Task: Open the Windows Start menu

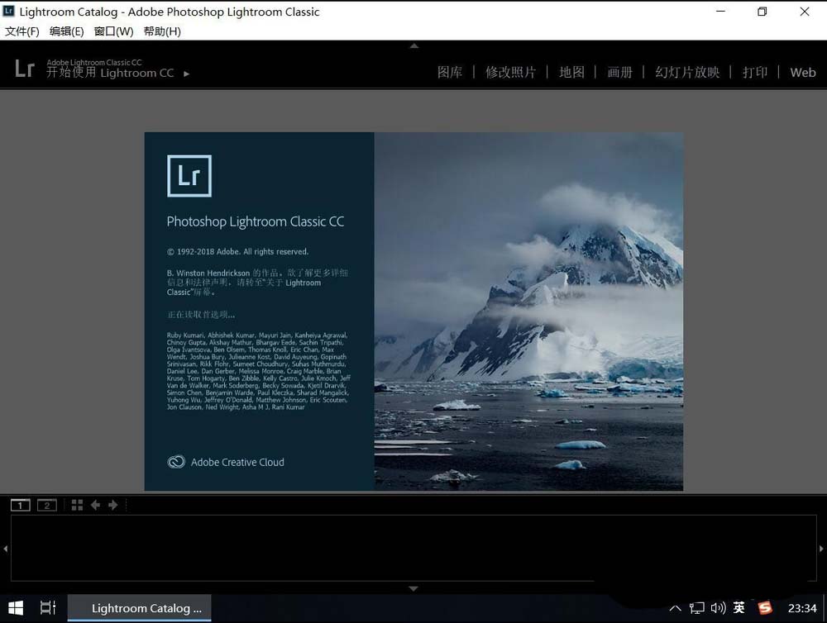Action: pos(16,608)
